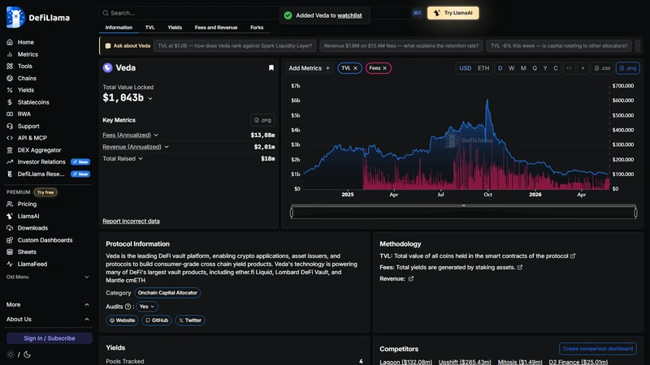Toggle Veda watchlist bookmark icon
The width and height of the screenshot is (650, 365).
pyautogui.click(x=271, y=68)
